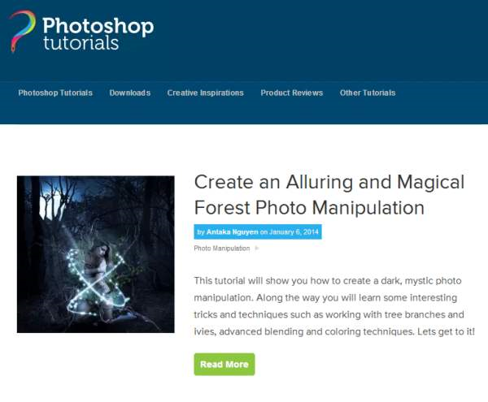
Task: Click the word "by" in the blue byline
Action: point(201,232)
